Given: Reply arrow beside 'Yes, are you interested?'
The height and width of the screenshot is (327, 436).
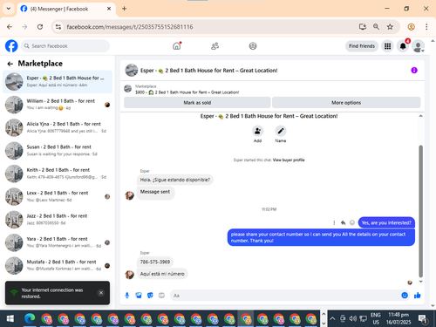Looking at the screenshot, I should pos(343,222).
